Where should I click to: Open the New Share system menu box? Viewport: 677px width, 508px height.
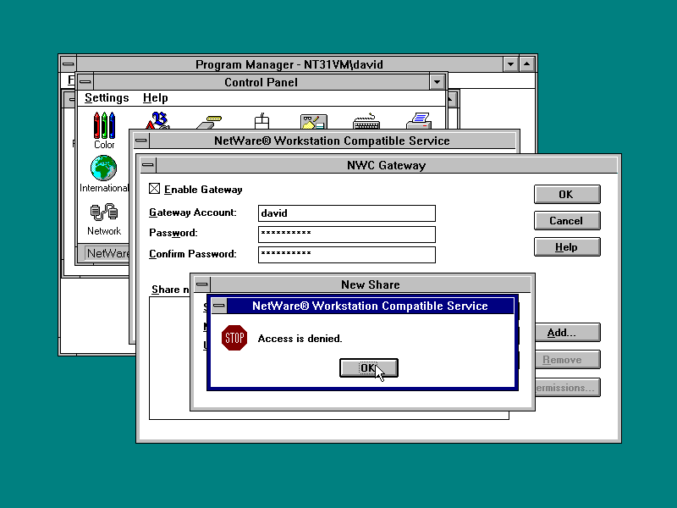(201, 284)
